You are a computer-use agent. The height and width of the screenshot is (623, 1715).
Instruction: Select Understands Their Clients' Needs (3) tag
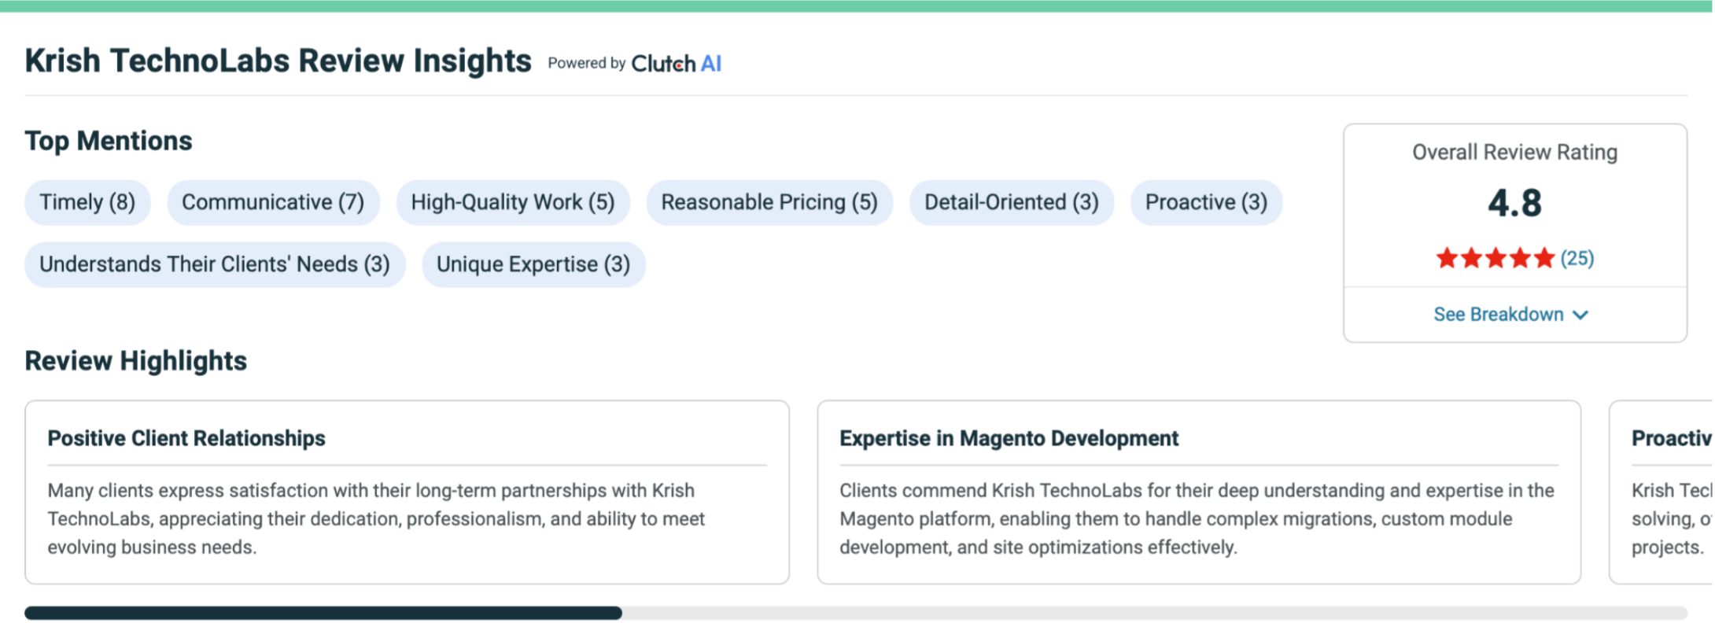[215, 264]
